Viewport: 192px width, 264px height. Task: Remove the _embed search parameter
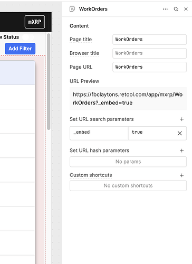(x=180, y=133)
